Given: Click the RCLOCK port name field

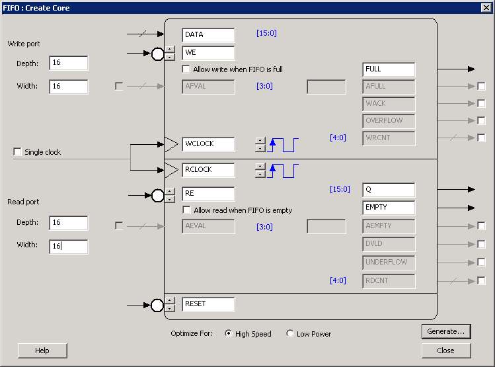Looking at the screenshot, I should [x=208, y=170].
